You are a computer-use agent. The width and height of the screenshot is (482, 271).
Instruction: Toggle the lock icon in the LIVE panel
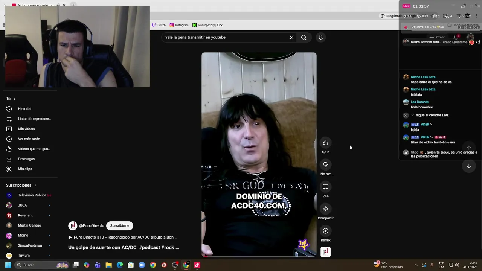463,6
